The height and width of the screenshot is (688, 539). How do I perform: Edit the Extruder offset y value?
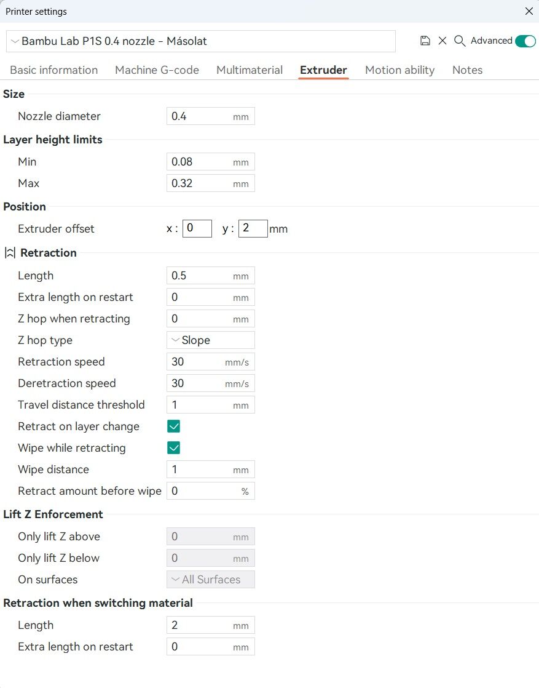253,228
